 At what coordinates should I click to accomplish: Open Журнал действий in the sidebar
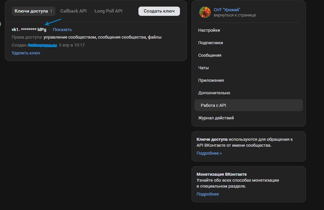point(216,118)
